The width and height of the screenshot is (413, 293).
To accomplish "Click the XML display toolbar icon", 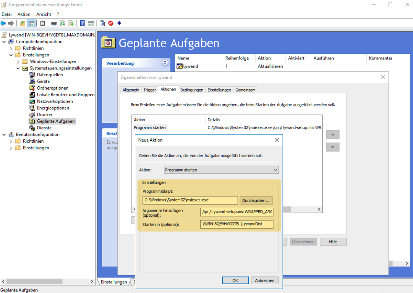I will pos(102,23).
